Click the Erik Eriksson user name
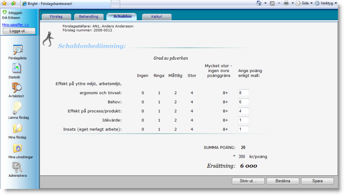Screen dimensions: 344x195 coord(11,18)
